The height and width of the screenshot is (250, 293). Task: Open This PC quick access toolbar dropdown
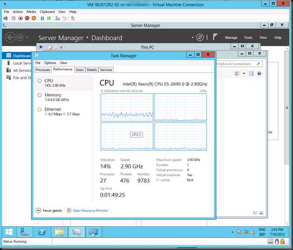[61, 48]
